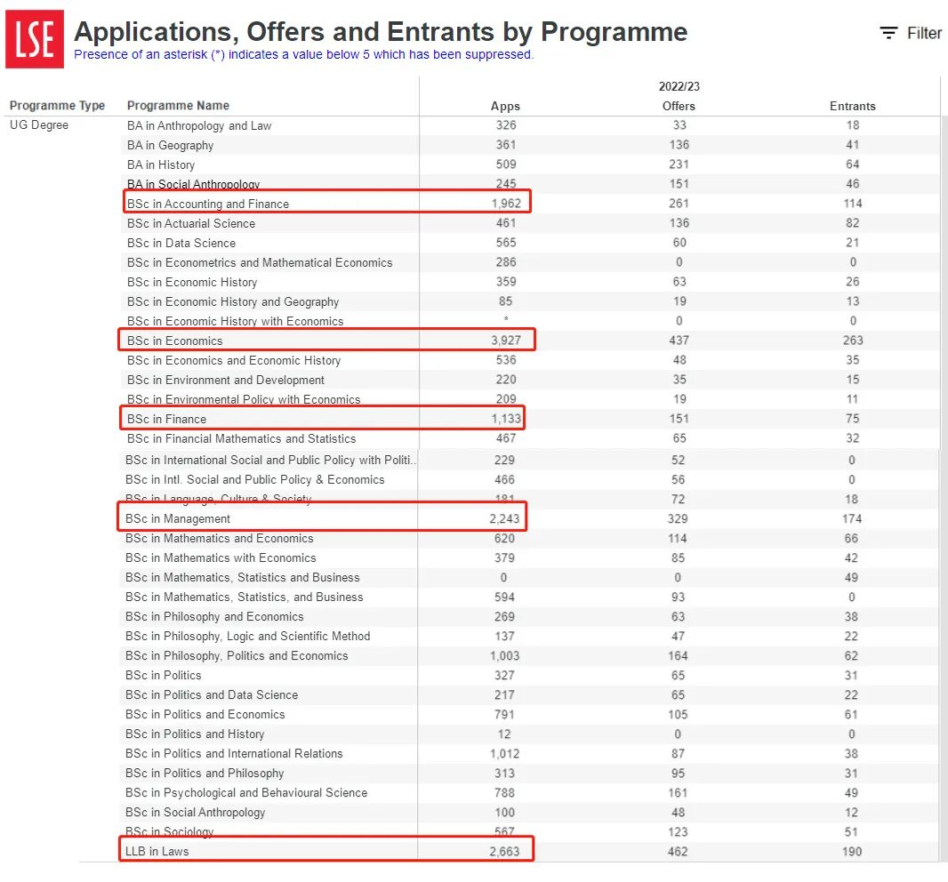Open the Filter icon menu
Viewport: 948px width, 882px height.
[x=888, y=33]
